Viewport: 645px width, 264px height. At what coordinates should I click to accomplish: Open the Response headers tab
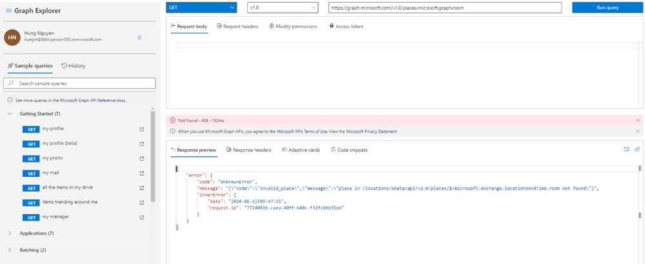point(249,150)
